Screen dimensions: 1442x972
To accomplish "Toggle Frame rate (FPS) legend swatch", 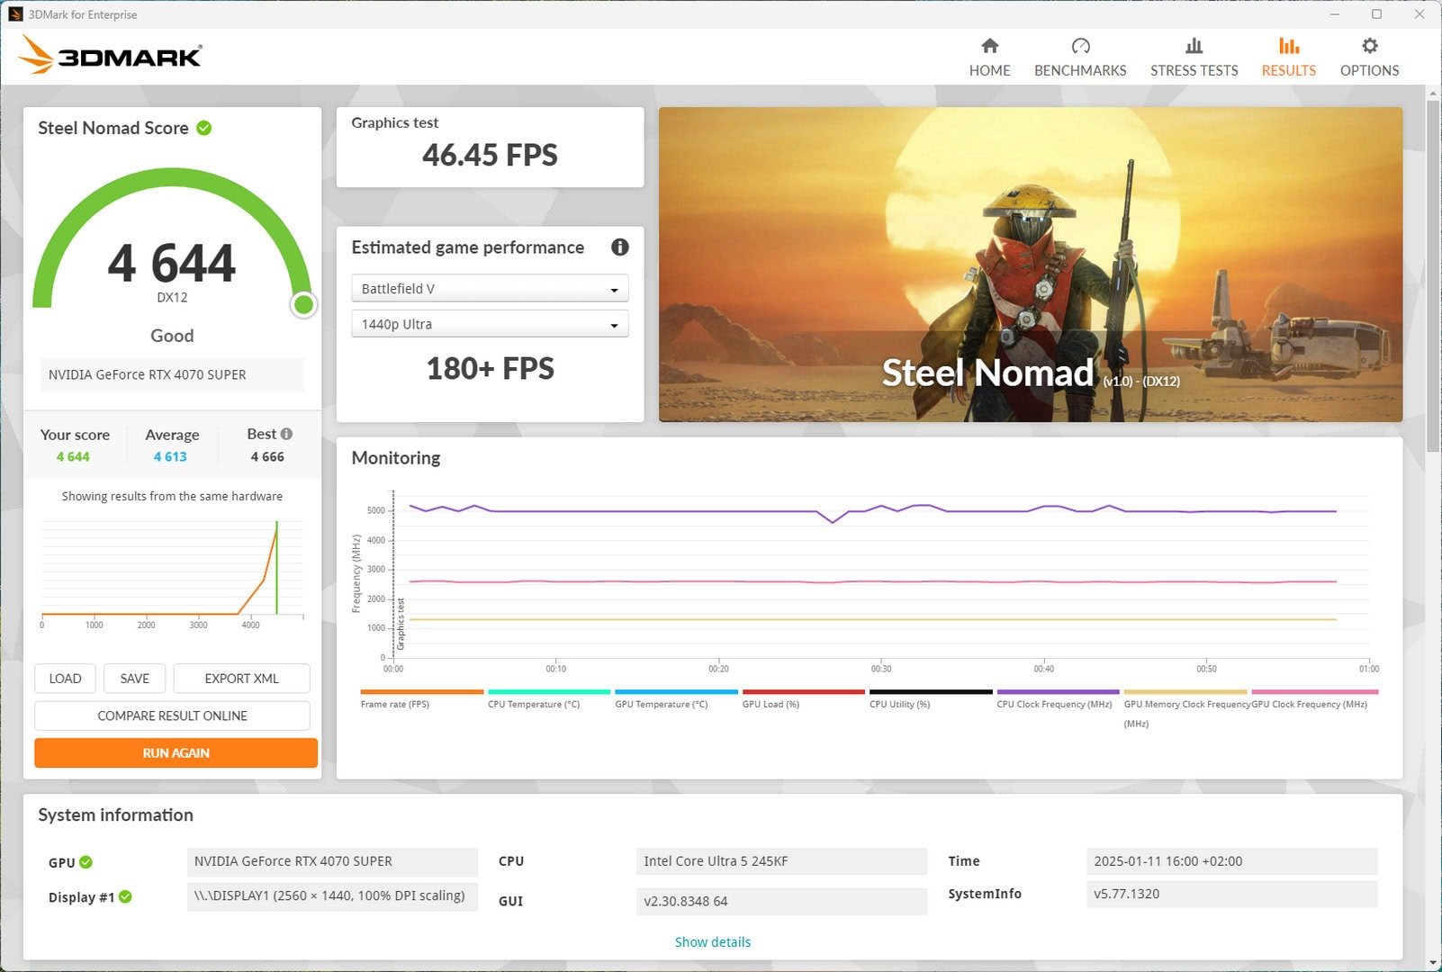I will tap(421, 692).
